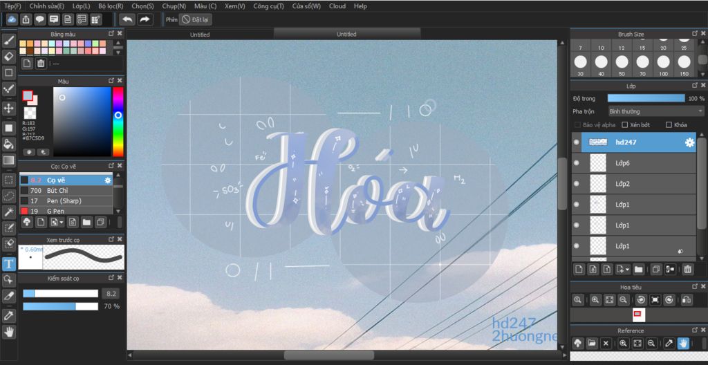Click the Đặt lại reset button
The width and height of the screenshot is (708, 365).
click(x=196, y=19)
